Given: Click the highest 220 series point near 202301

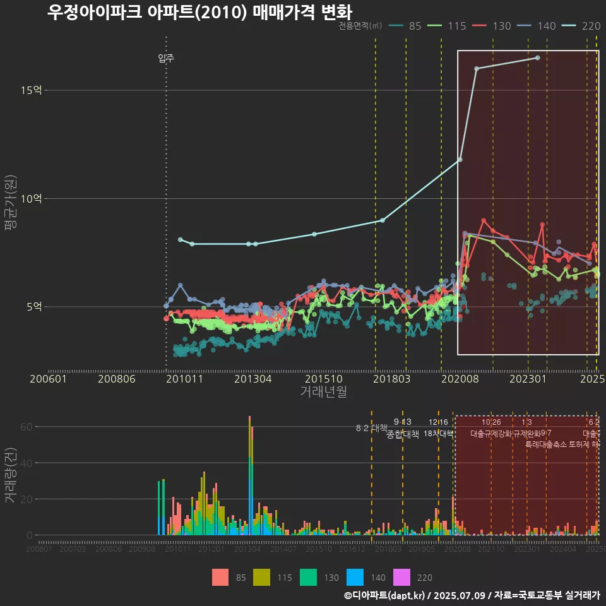Looking at the screenshot, I should [x=538, y=58].
